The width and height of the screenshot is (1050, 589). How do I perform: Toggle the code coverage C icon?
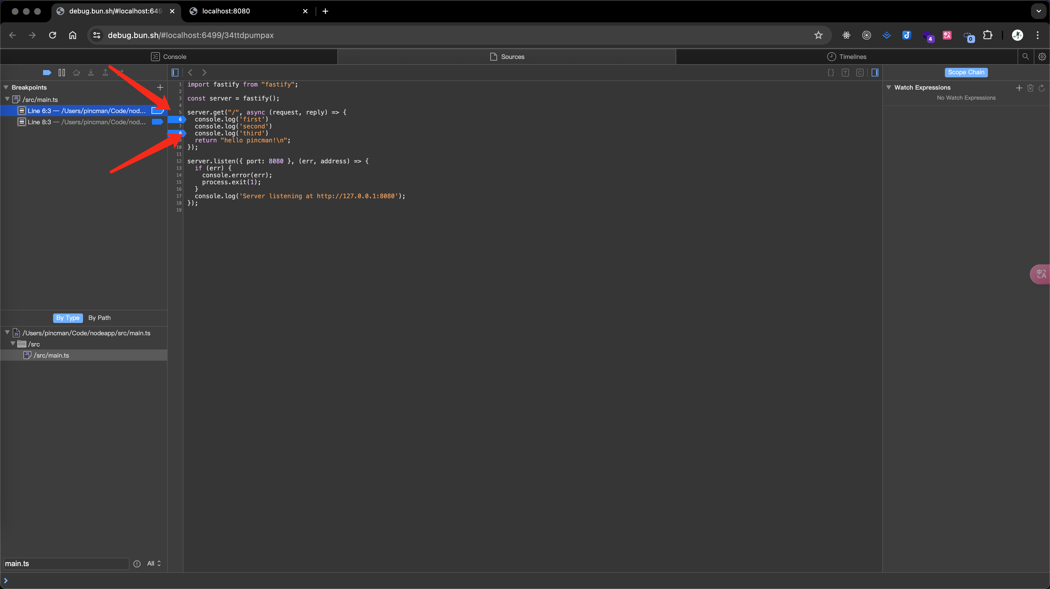[860, 73]
